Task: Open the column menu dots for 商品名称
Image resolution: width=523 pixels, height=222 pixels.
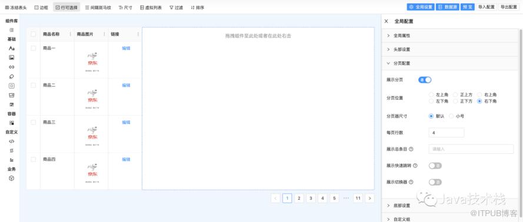Action: [70, 34]
